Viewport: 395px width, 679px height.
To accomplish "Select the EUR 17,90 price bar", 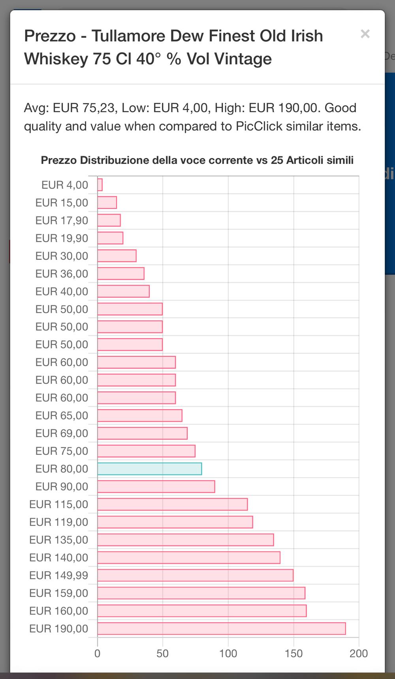I will [109, 220].
